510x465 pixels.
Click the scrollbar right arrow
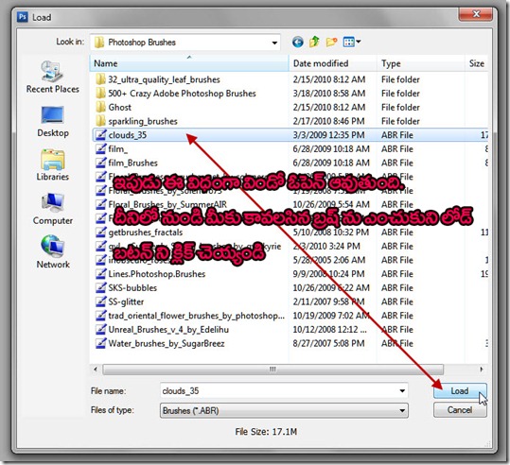point(482,370)
